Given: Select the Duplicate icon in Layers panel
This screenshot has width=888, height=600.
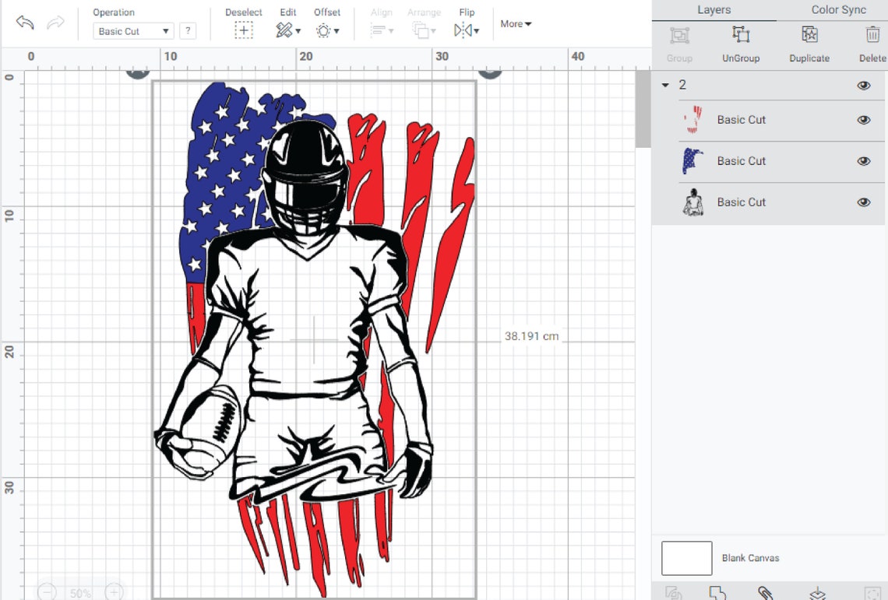Looking at the screenshot, I should 809,35.
